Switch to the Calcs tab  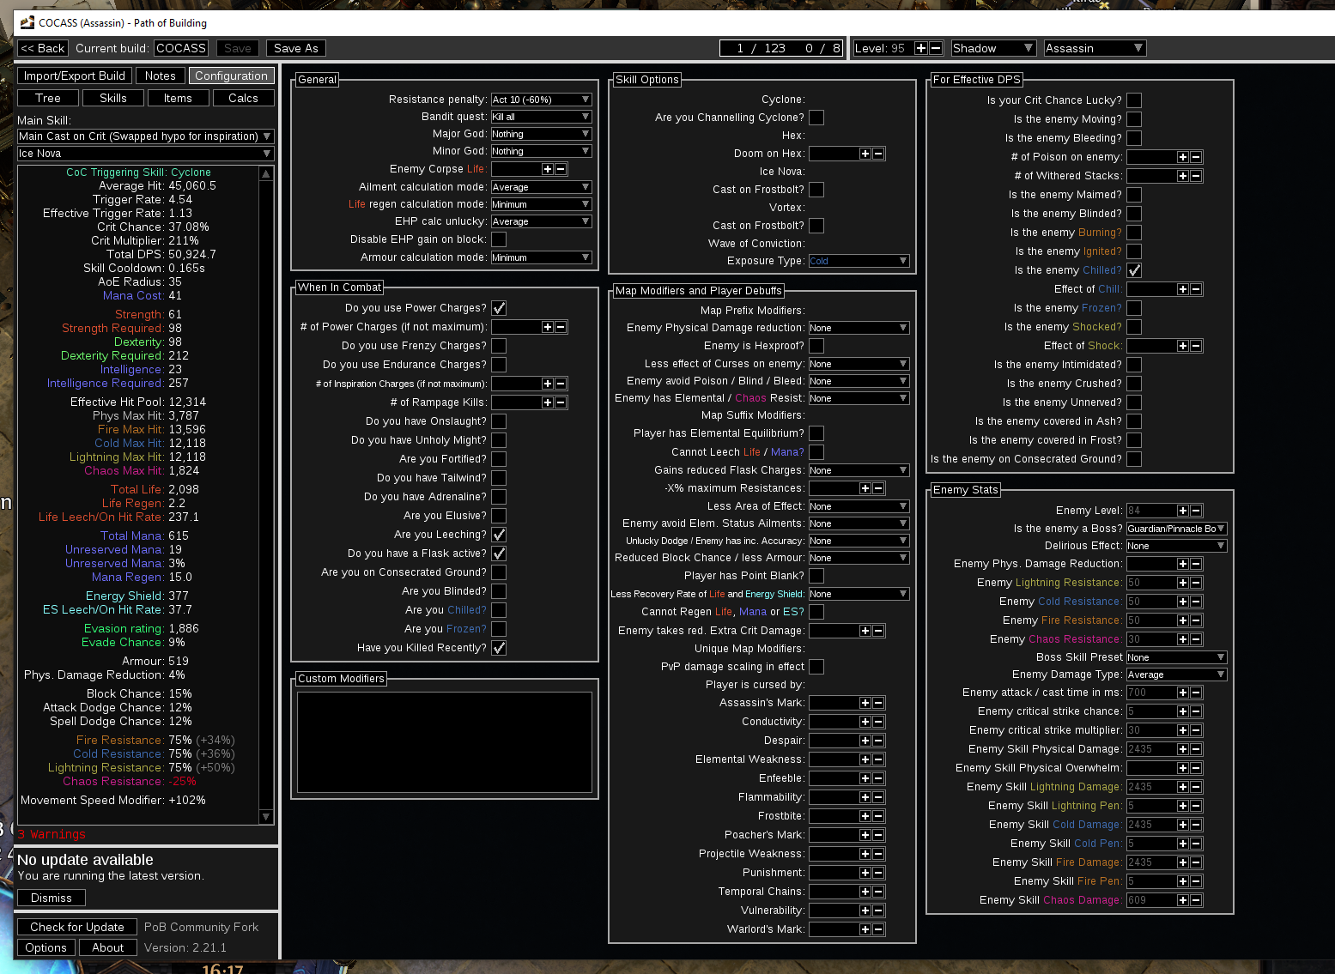click(x=244, y=98)
